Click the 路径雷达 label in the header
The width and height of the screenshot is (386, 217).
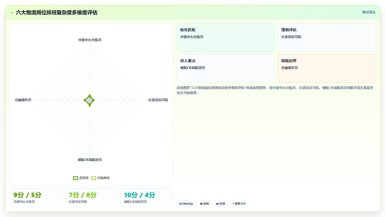coord(369,12)
